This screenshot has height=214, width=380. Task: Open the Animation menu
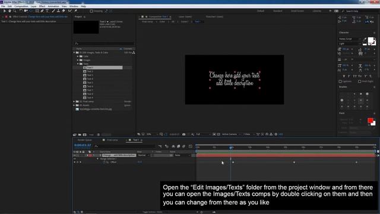tap(53, 7)
